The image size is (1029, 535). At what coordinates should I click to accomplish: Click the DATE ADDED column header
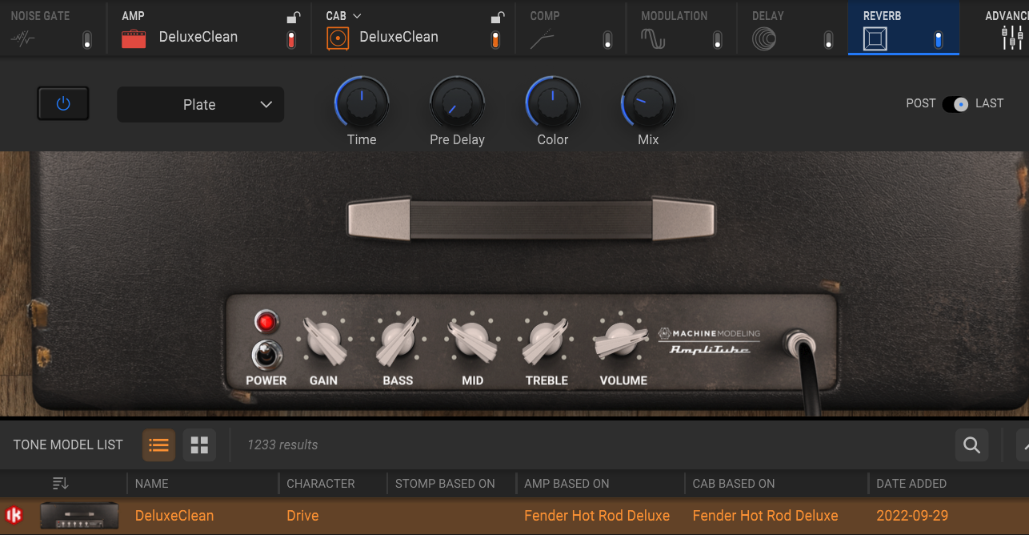tap(911, 484)
